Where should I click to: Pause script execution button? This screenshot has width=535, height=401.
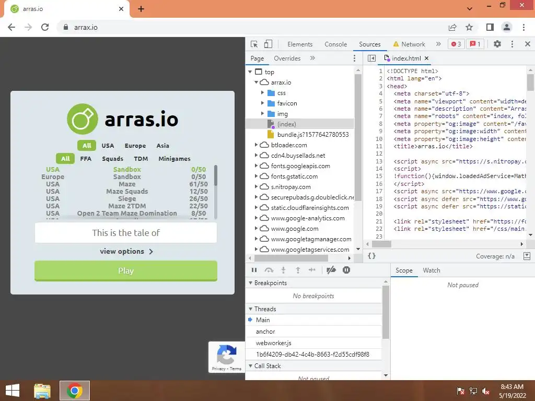click(254, 270)
